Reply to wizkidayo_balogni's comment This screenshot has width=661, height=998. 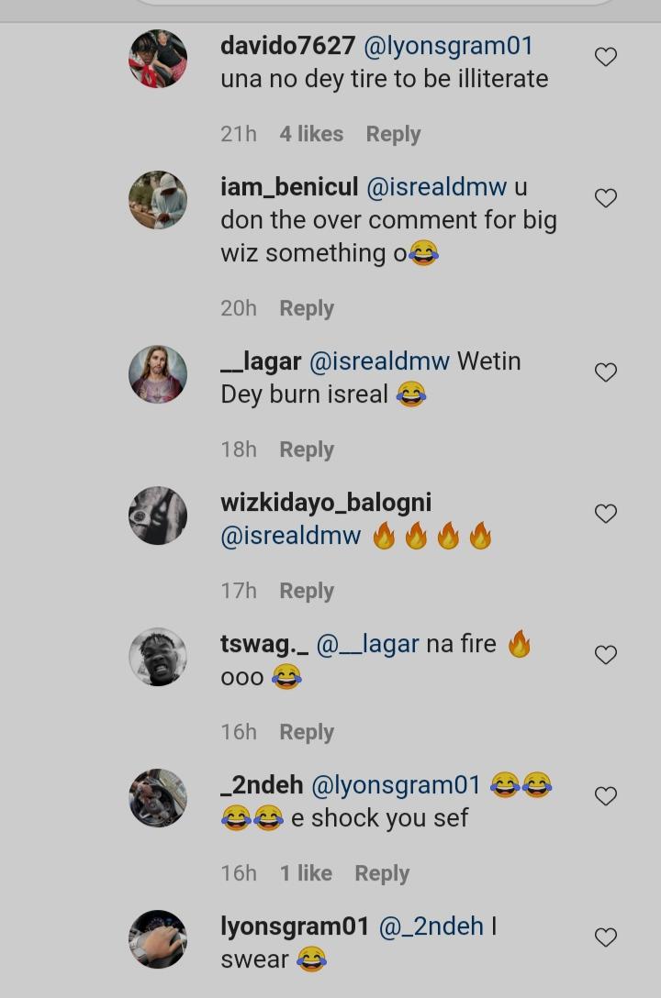(307, 591)
